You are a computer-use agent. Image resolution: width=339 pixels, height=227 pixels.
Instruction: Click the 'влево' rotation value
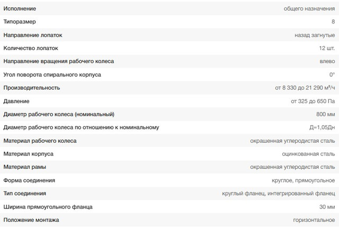click(x=327, y=62)
